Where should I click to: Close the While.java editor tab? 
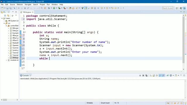[32, 12]
